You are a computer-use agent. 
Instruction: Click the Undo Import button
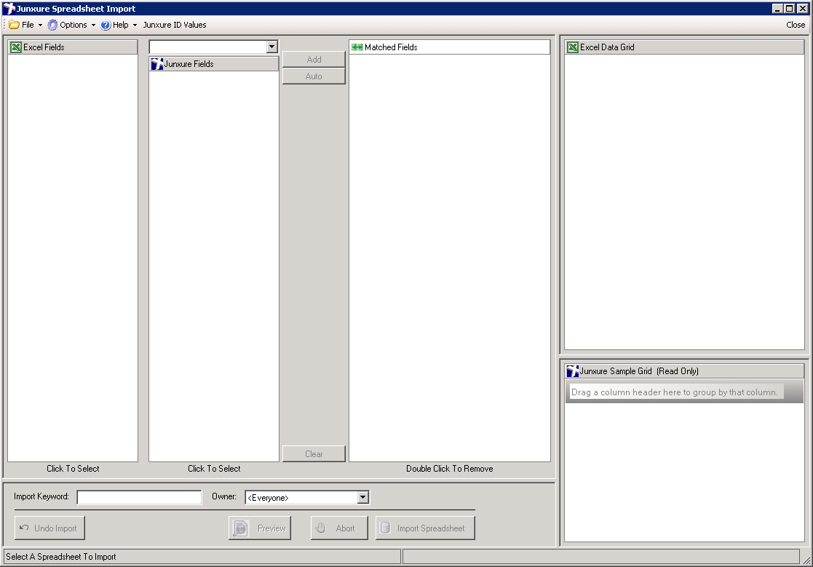click(49, 528)
